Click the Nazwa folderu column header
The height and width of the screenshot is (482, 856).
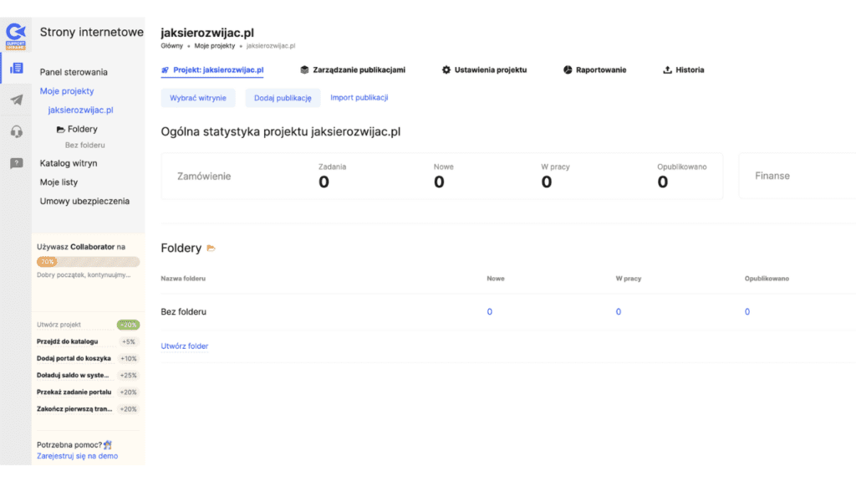tap(183, 279)
